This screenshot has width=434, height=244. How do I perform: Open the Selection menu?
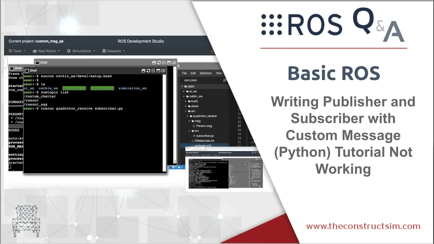(206, 73)
